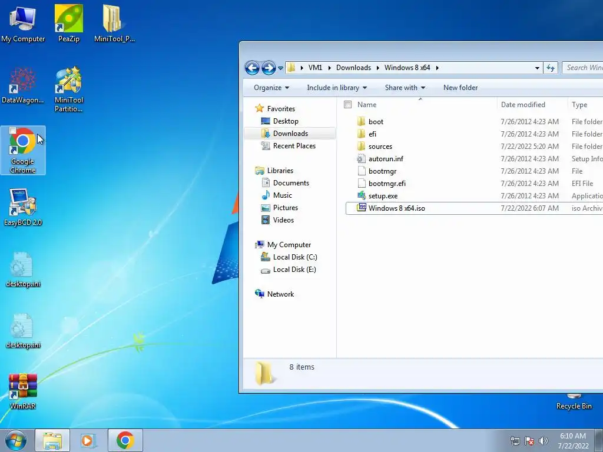Launch MiniTool Partition shortcut on desktop
Image resolution: width=603 pixels, height=452 pixels.
pos(69,89)
